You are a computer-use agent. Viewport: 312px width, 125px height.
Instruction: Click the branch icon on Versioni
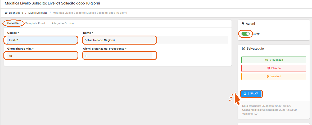point(268,76)
